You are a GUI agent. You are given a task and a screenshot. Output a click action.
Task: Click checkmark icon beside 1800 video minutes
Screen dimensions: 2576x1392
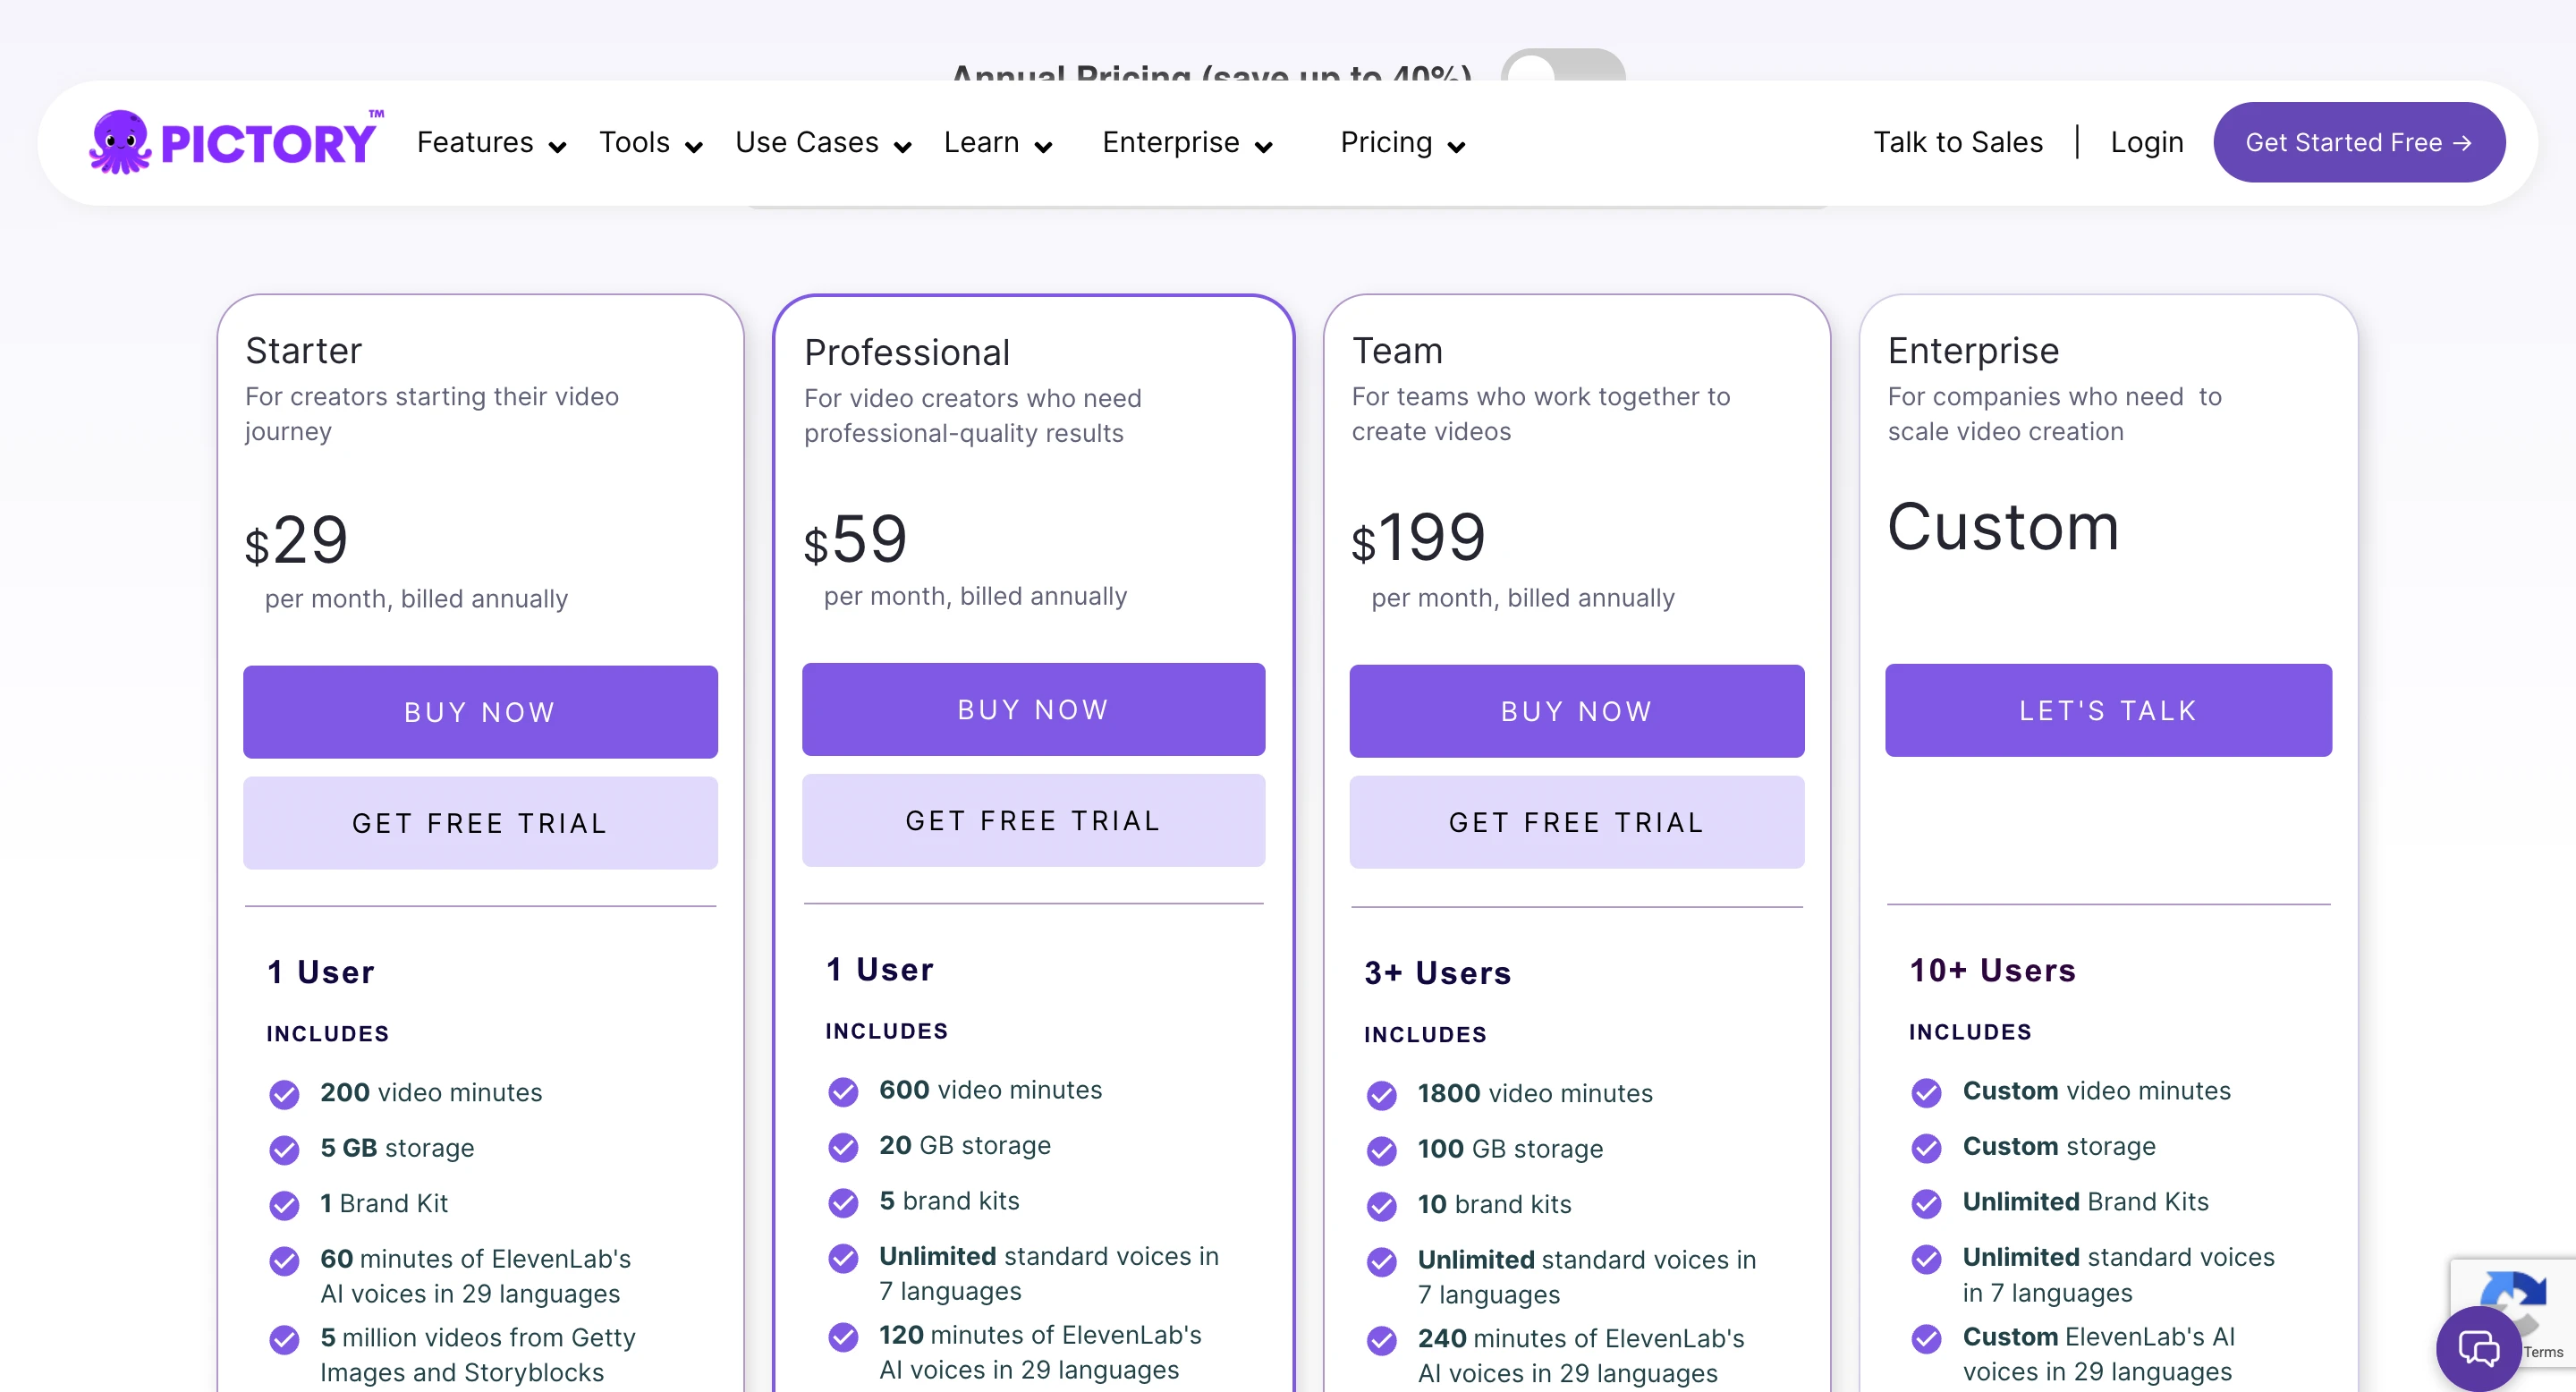coord(1382,1095)
